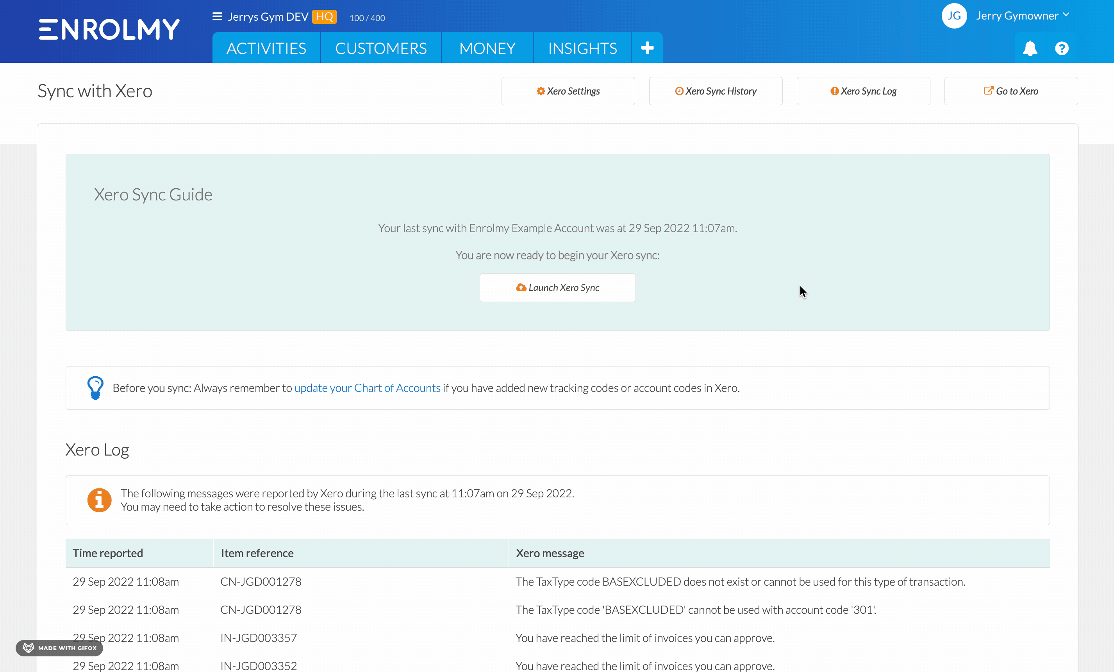Click the Xero Log heading
Viewport: 1114px width, 672px height.
click(x=97, y=450)
